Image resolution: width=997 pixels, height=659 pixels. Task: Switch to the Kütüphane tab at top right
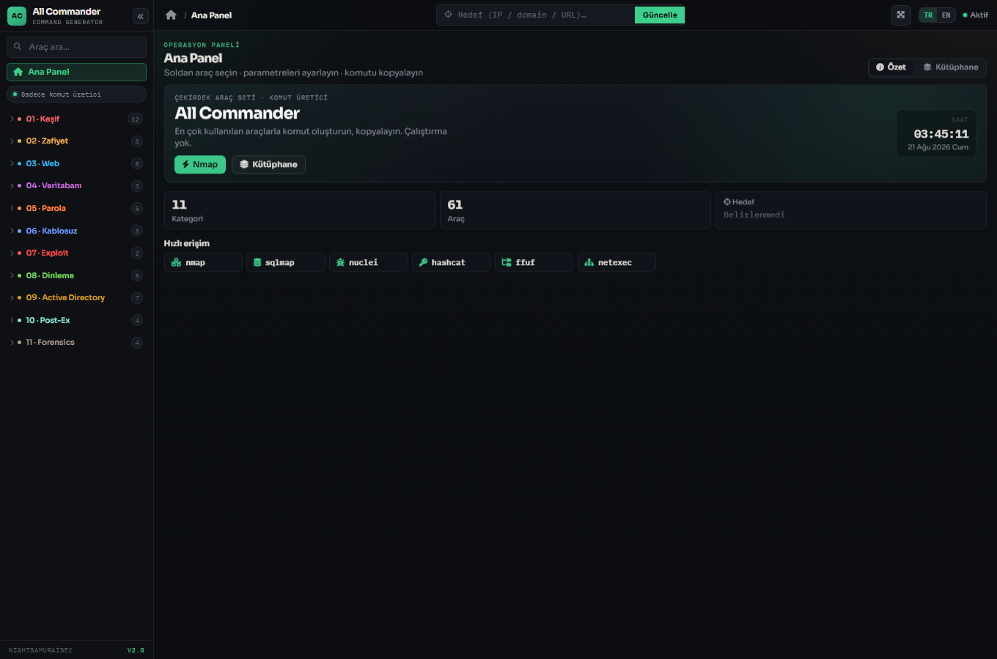pos(951,67)
